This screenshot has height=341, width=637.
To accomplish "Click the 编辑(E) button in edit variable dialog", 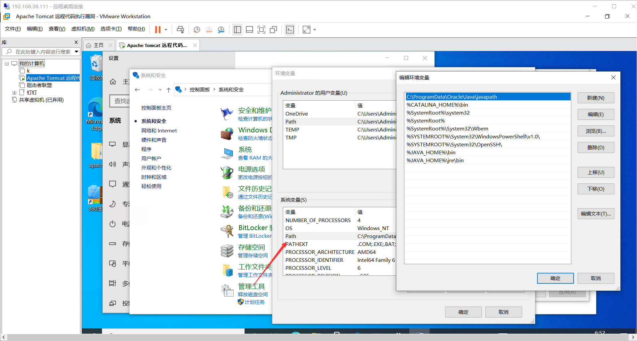I will pos(596,115).
